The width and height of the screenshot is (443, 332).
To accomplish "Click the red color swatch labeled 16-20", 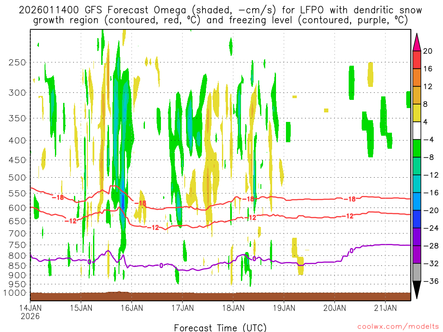I will (417, 60).
